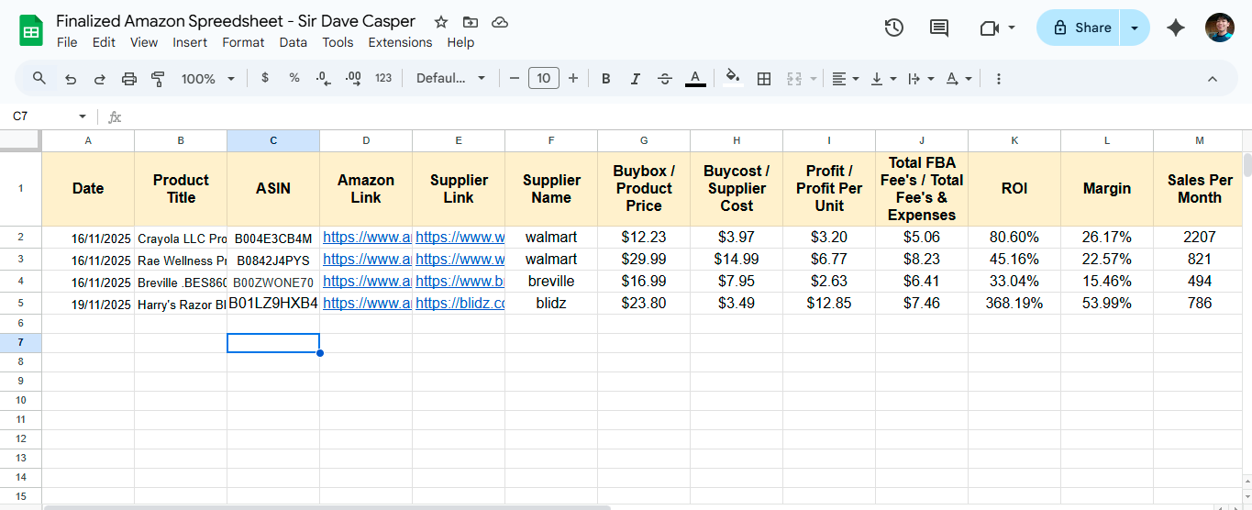Open version history clock icon
Screen dimensions: 1252x510
point(894,28)
